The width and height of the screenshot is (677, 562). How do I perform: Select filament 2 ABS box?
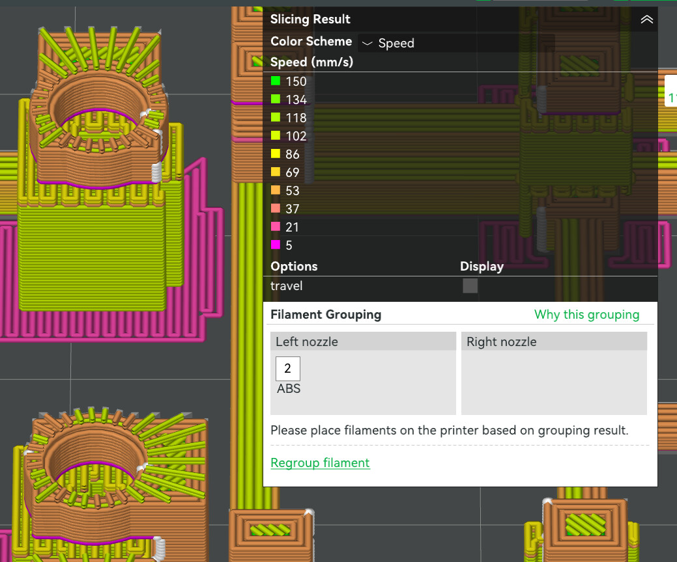pos(288,369)
